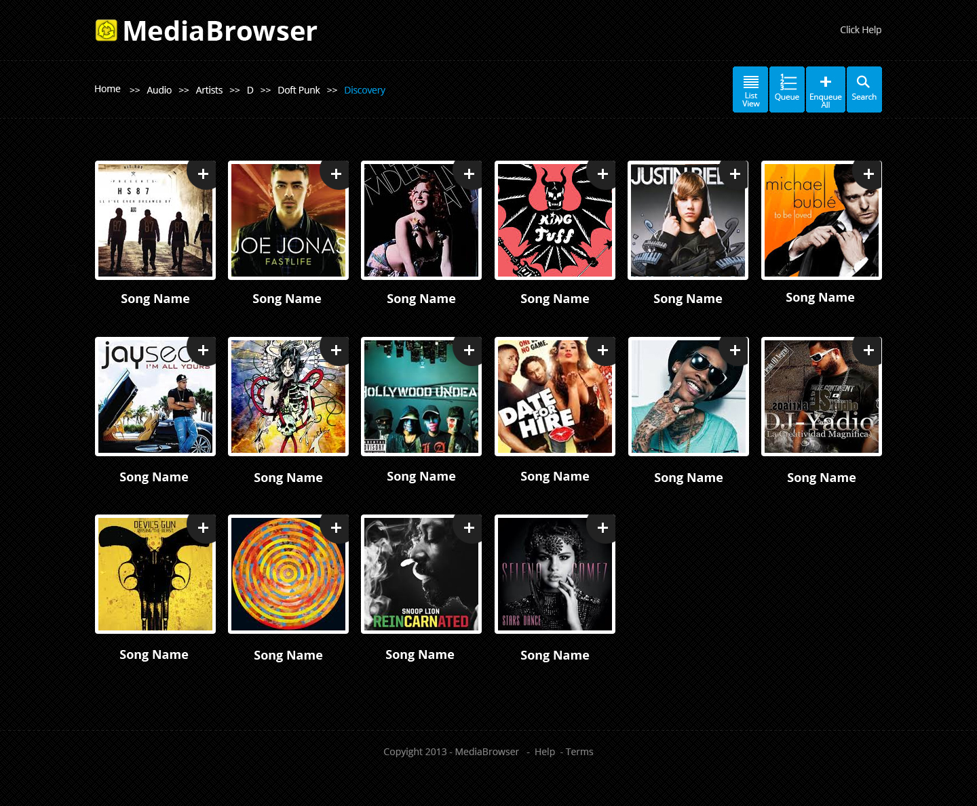Click Song Name under DJ Yadio cover

822,478
